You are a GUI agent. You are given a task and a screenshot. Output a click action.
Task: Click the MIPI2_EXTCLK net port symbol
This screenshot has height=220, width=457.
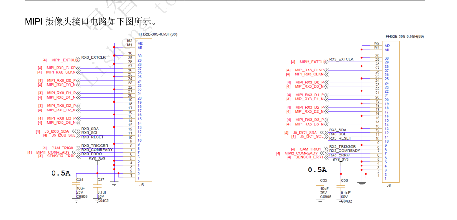click(x=326, y=62)
